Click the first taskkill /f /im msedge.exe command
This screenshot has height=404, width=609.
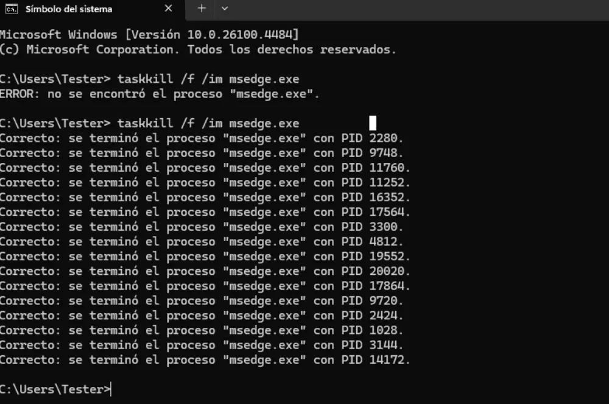208,79
